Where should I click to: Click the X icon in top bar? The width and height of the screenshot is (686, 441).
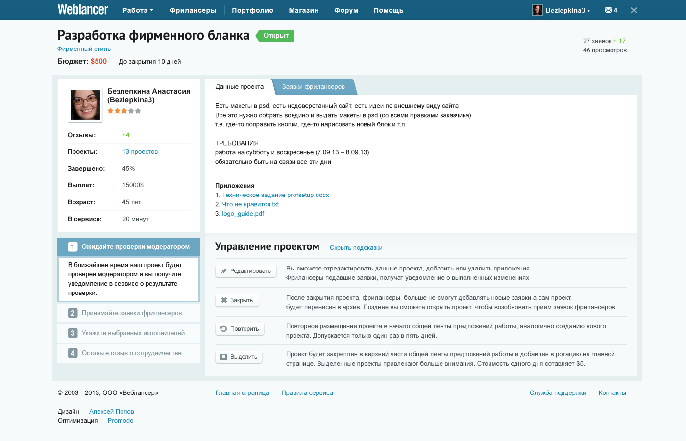pos(634,10)
